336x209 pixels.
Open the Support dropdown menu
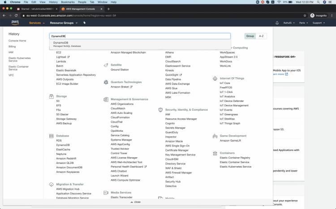tap(318, 23)
